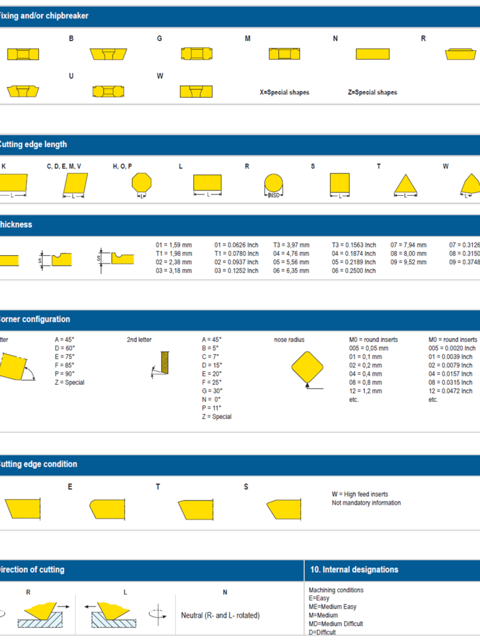
Task: Click the S square cutting edge icon
Action: [339, 181]
